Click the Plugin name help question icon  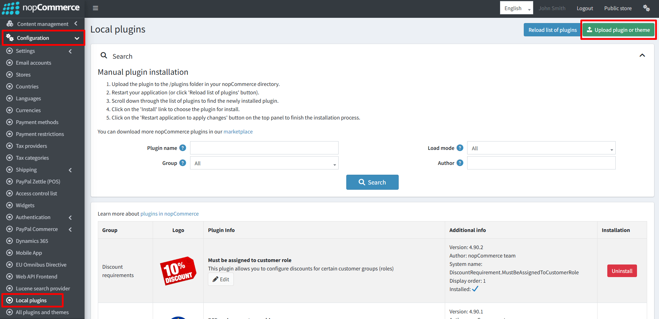[183, 148]
